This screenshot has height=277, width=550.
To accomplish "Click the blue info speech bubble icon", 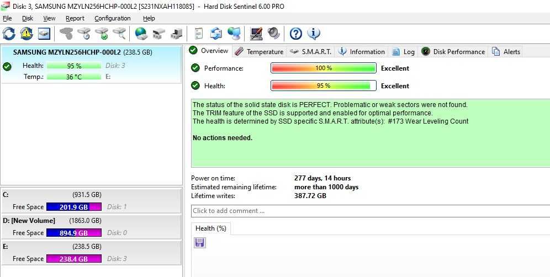I will point(314,34).
